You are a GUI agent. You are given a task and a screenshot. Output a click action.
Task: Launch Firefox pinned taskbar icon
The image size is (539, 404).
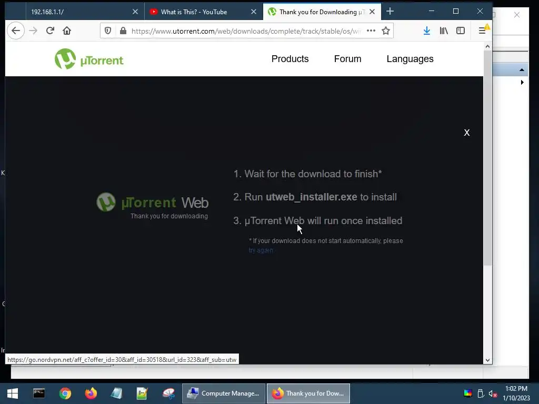pos(91,393)
